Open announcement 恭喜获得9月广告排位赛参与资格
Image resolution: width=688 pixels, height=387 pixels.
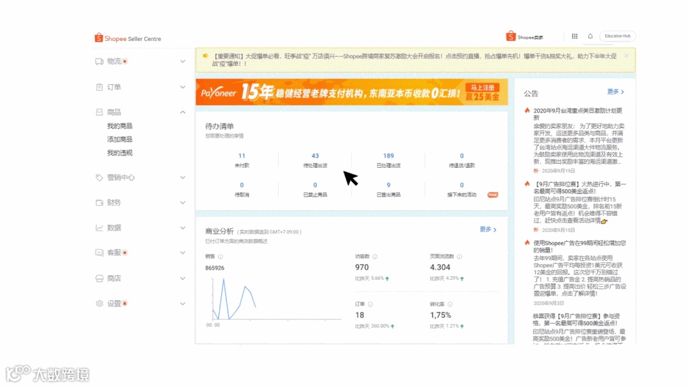point(576,319)
